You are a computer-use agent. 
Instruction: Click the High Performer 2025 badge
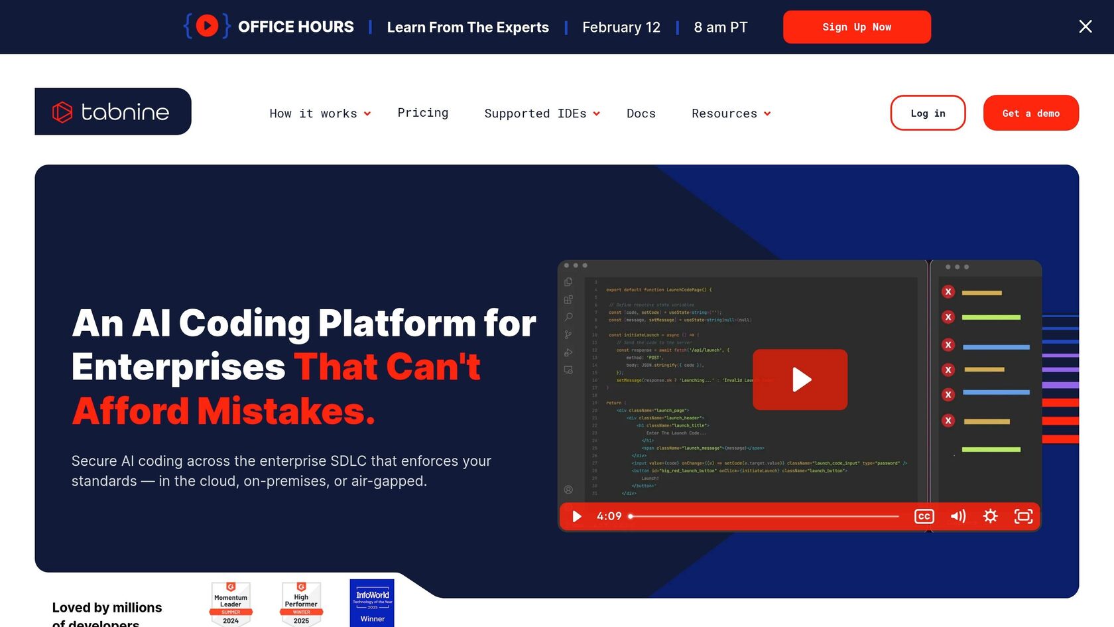coord(302,604)
